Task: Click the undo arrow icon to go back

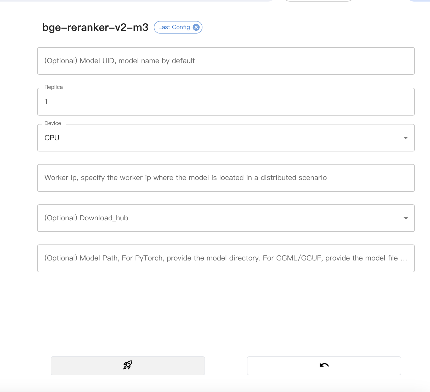Action: (324, 365)
